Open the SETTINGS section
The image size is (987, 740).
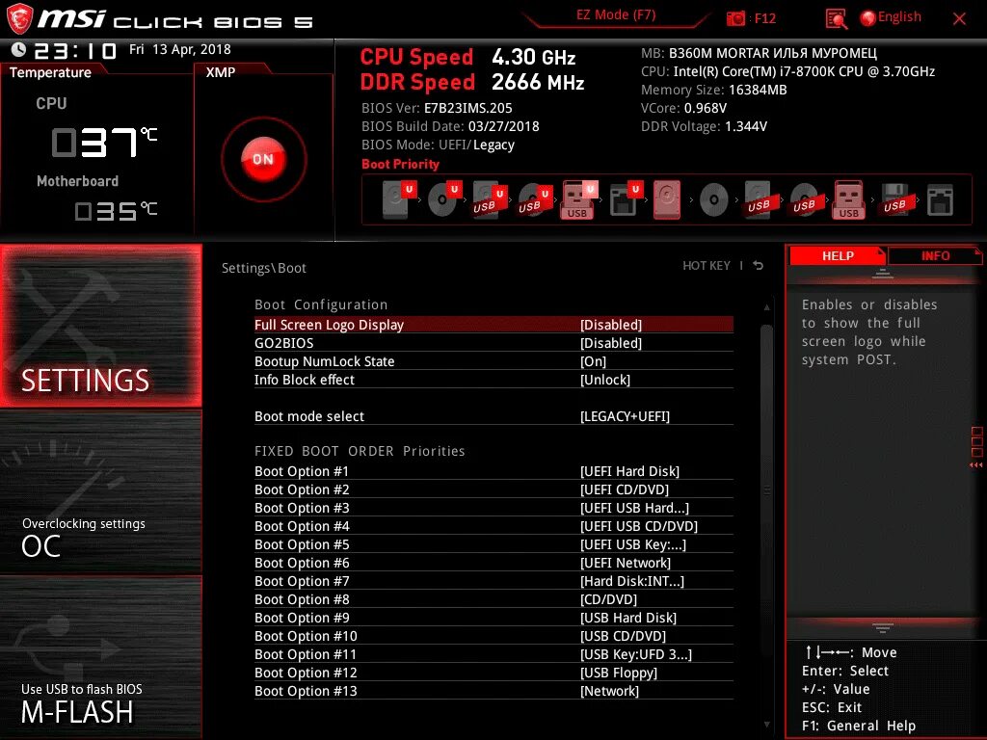(x=100, y=326)
